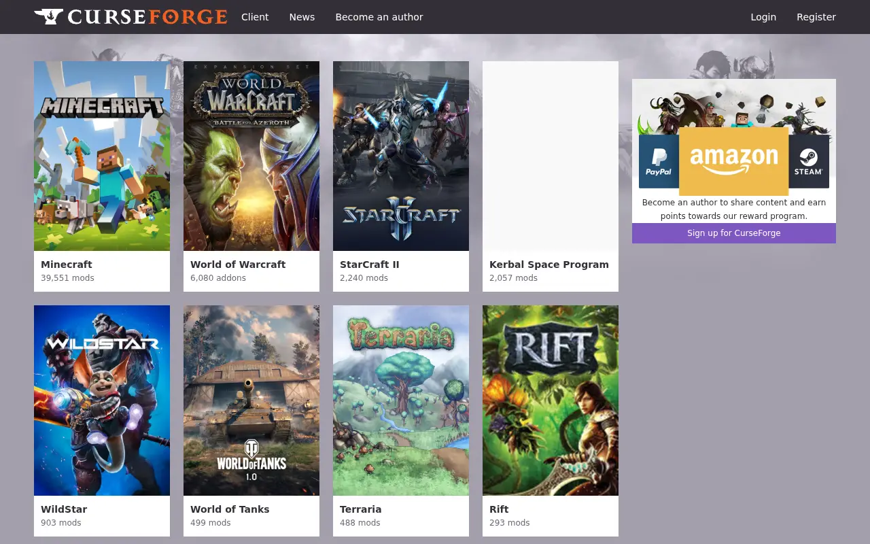This screenshot has width=870, height=544.
Task: Click the StarCraft II title link
Action: [x=370, y=265]
